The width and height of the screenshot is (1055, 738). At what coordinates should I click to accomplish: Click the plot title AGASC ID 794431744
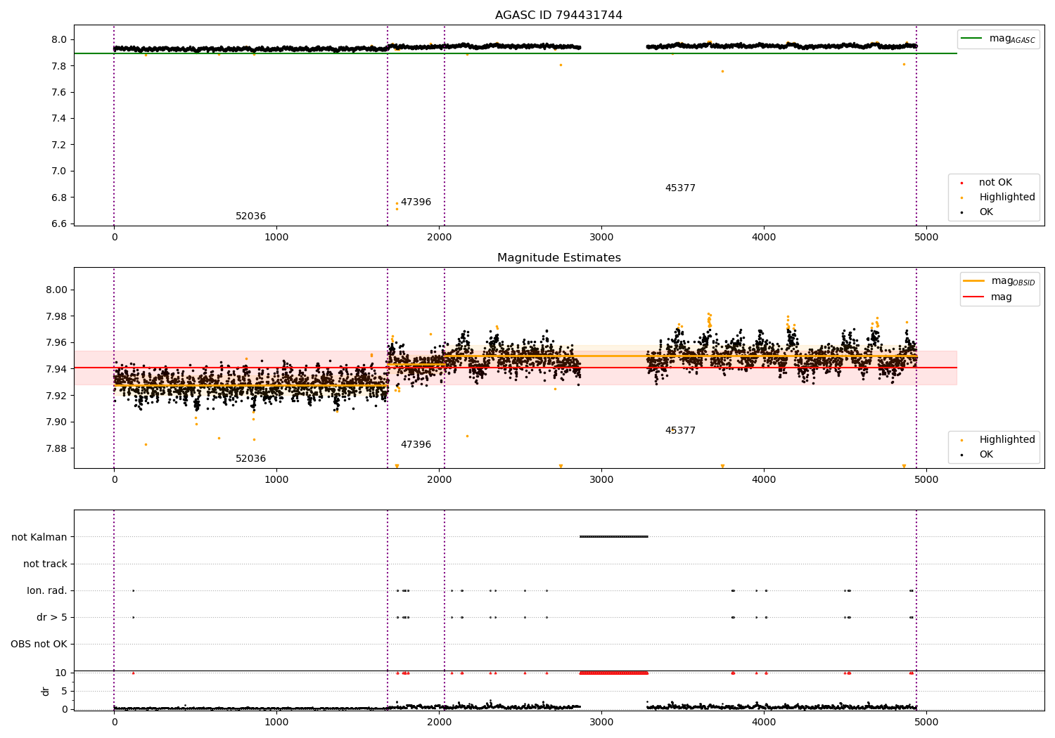(x=558, y=15)
